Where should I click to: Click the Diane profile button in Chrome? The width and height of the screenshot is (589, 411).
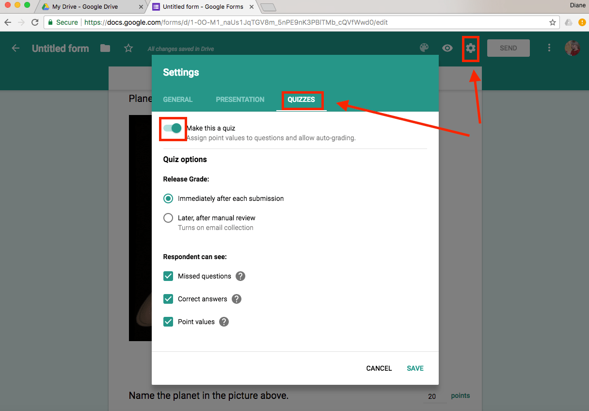577,6
